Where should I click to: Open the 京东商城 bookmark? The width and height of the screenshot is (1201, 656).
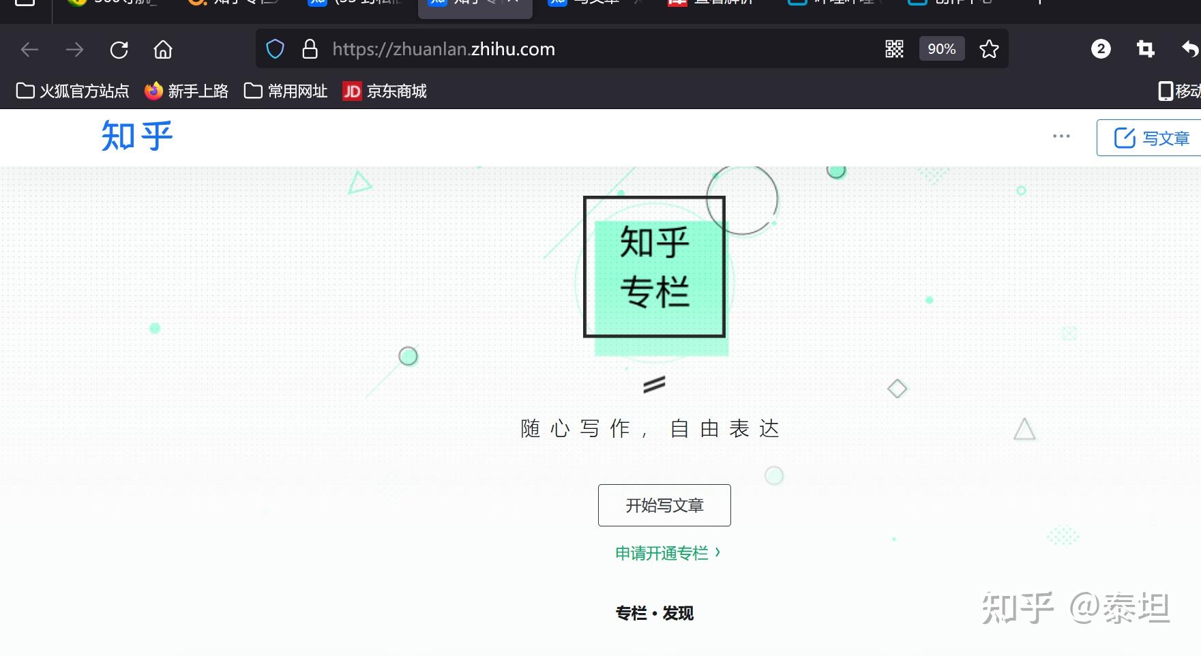click(x=385, y=91)
